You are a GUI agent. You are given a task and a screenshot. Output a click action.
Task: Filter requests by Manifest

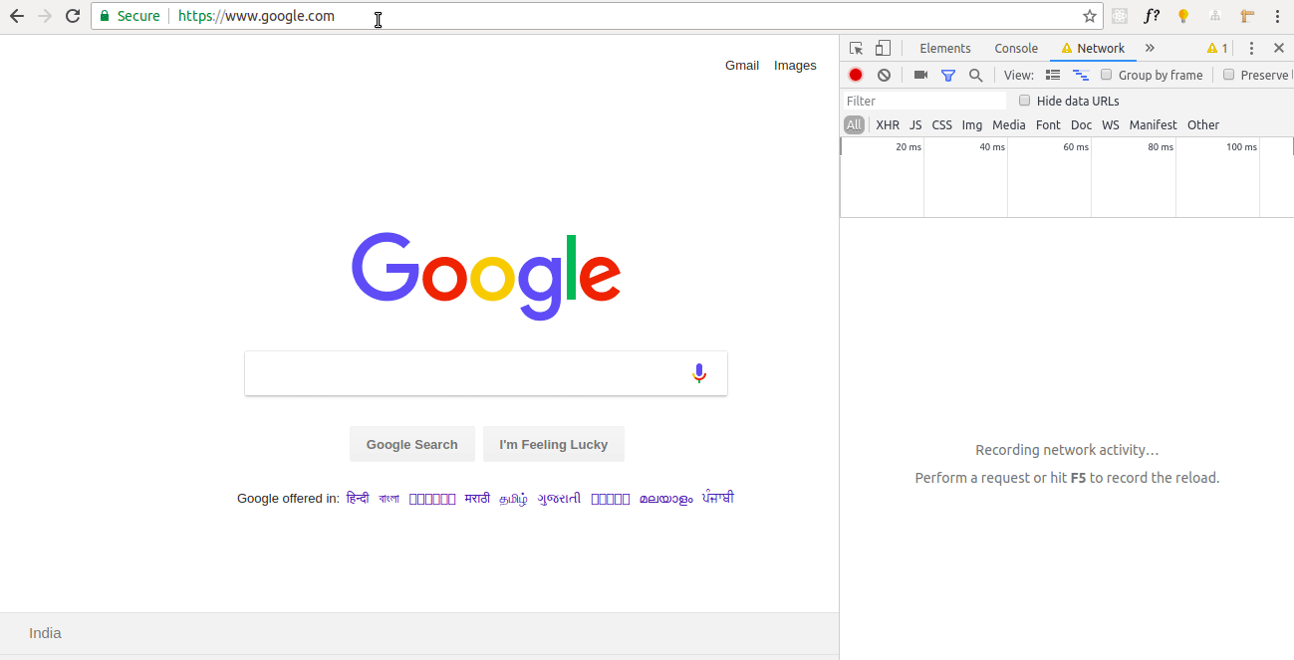1154,124
